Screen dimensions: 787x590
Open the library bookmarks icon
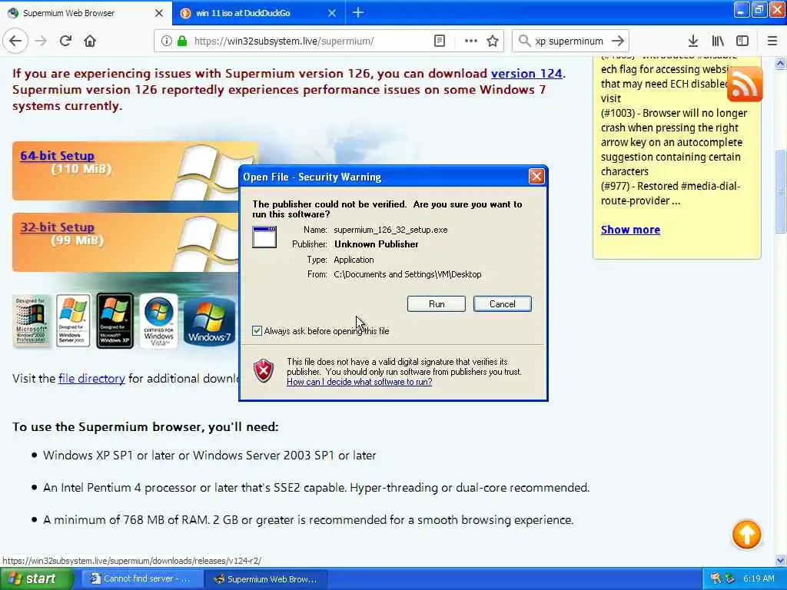pyautogui.click(x=718, y=41)
